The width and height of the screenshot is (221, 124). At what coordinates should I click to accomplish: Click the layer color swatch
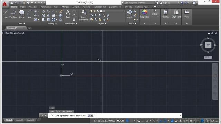[101, 11]
